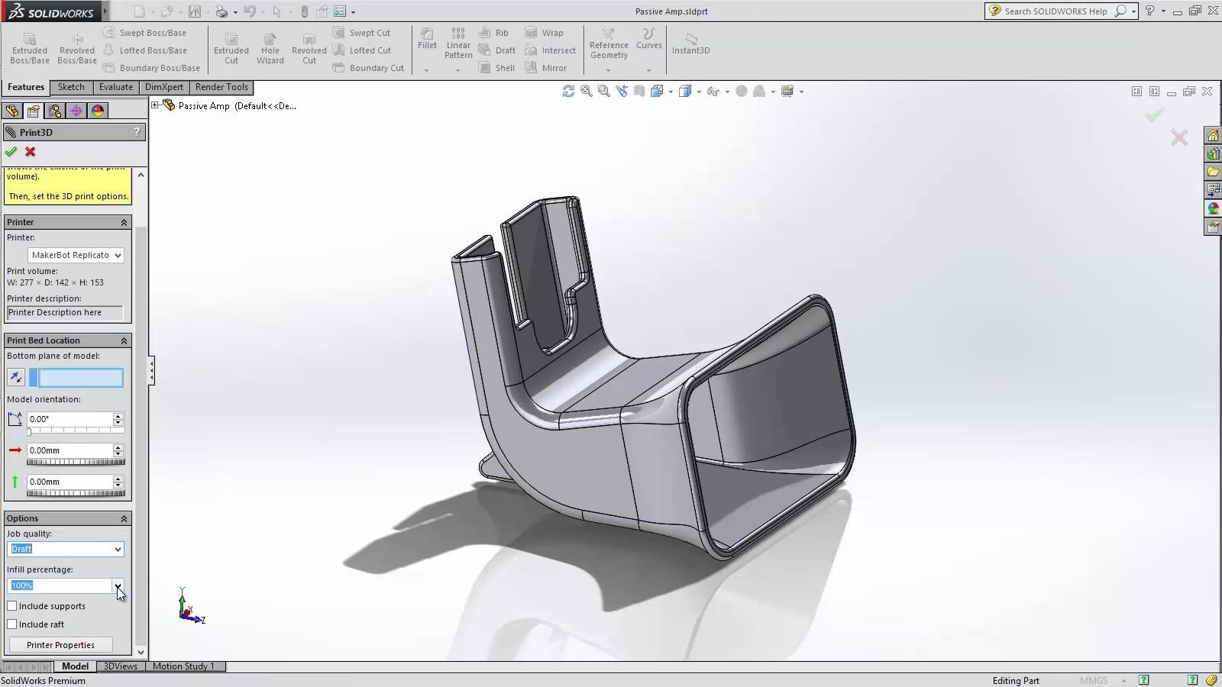Apply the Fillet tool

click(427, 38)
